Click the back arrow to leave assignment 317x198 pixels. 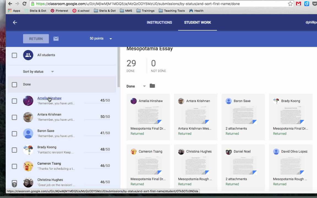pos(15,22)
